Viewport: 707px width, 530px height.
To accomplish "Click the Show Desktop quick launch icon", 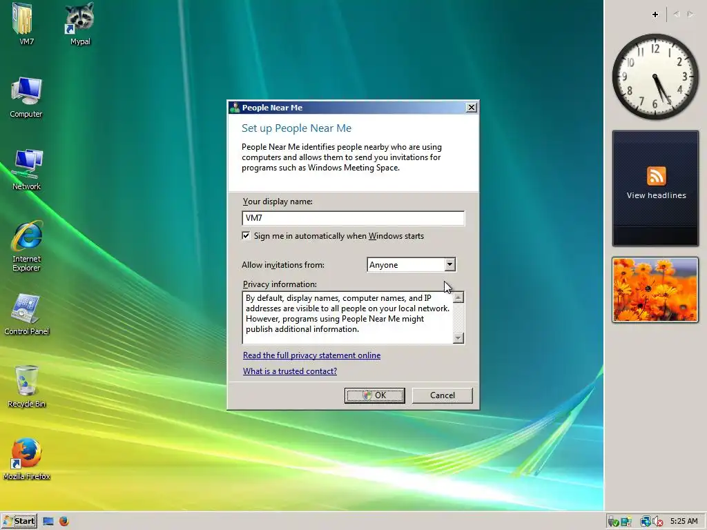I will [48, 522].
